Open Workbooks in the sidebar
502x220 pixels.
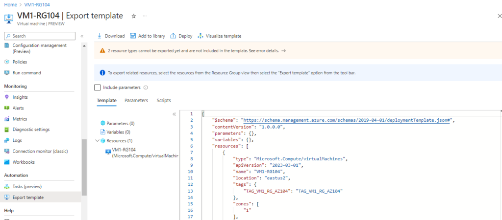pyautogui.click(x=24, y=162)
